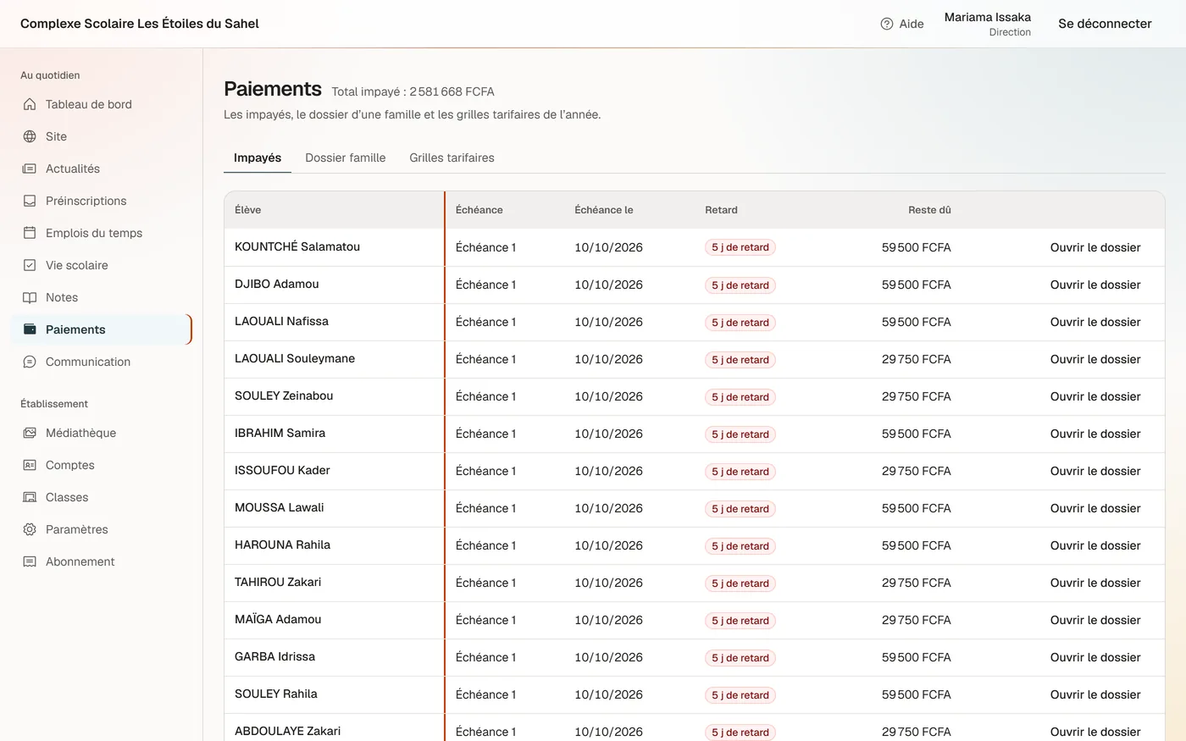Open the dossier for KOUNTCHÉ Salamatou
Image resolution: width=1186 pixels, height=741 pixels.
(x=1095, y=247)
